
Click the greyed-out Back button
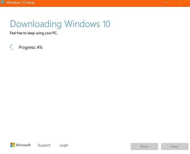pos(144,146)
